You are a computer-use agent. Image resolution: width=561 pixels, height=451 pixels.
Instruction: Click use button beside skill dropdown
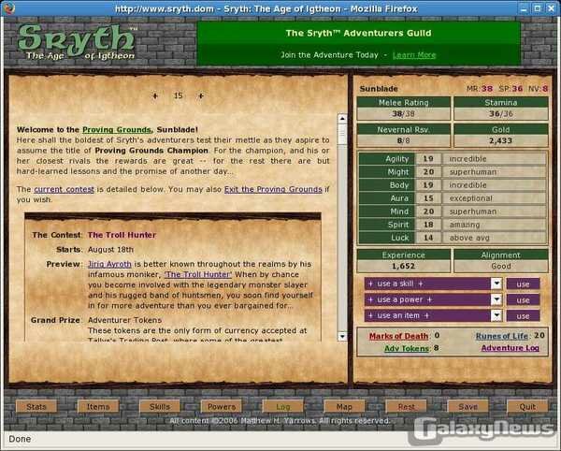click(x=523, y=284)
